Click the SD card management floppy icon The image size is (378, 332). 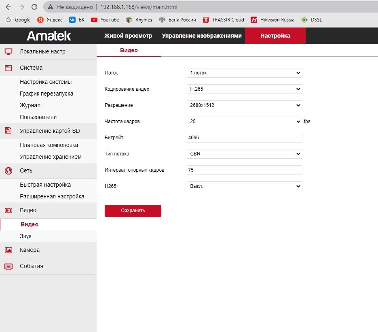pyautogui.click(x=8, y=131)
